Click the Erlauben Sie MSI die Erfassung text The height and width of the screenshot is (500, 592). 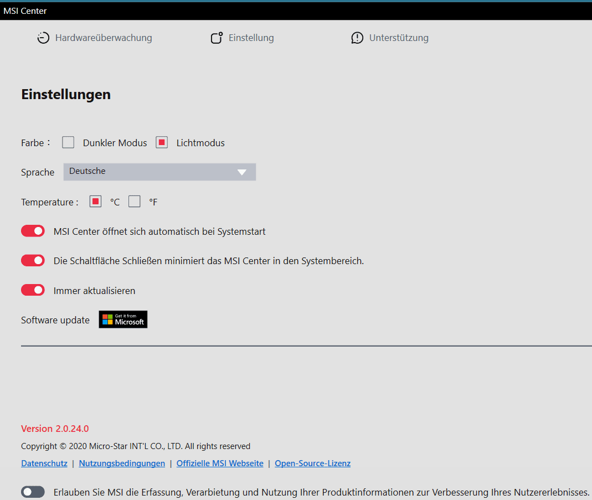click(x=322, y=492)
